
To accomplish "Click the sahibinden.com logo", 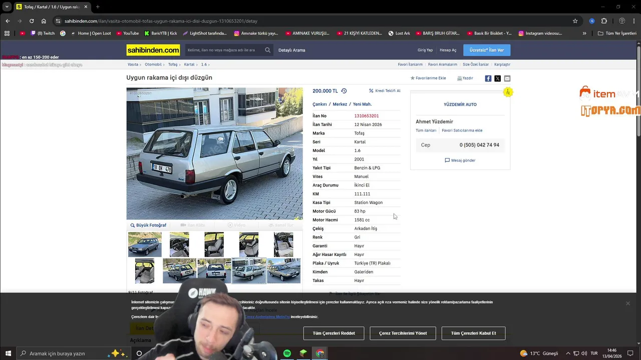I will [x=153, y=50].
